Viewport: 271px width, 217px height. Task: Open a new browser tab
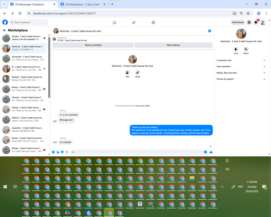(112, 4)
